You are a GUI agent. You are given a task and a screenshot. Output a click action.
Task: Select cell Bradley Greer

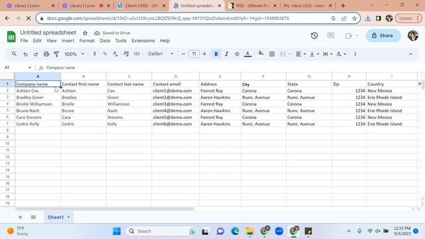pos(38,98)
